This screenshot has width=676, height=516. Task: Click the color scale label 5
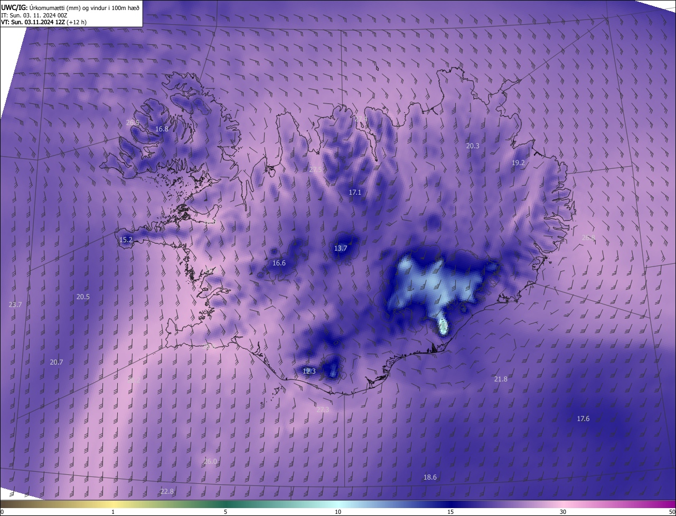point(226,512)
